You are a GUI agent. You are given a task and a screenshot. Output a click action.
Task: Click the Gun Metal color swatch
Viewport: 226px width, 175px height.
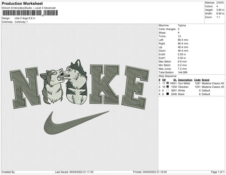click(168, 83)
